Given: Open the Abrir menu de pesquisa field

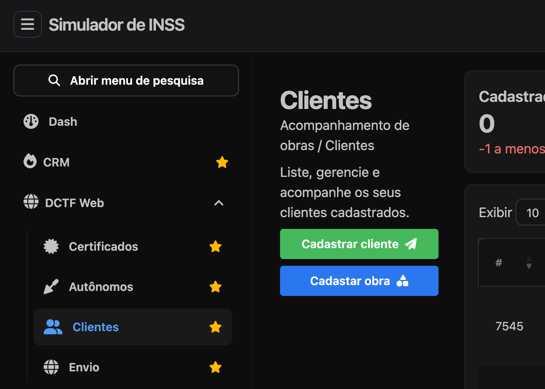Looking at the screenshot, I should pyautogui.click(x=126, y=80).
